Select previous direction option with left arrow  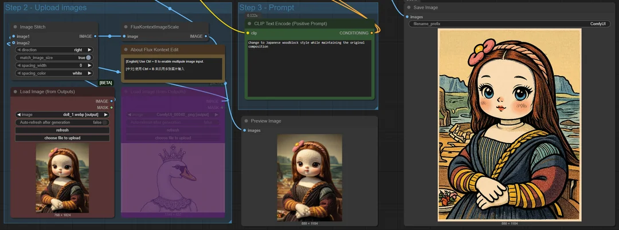pos(18,50)
